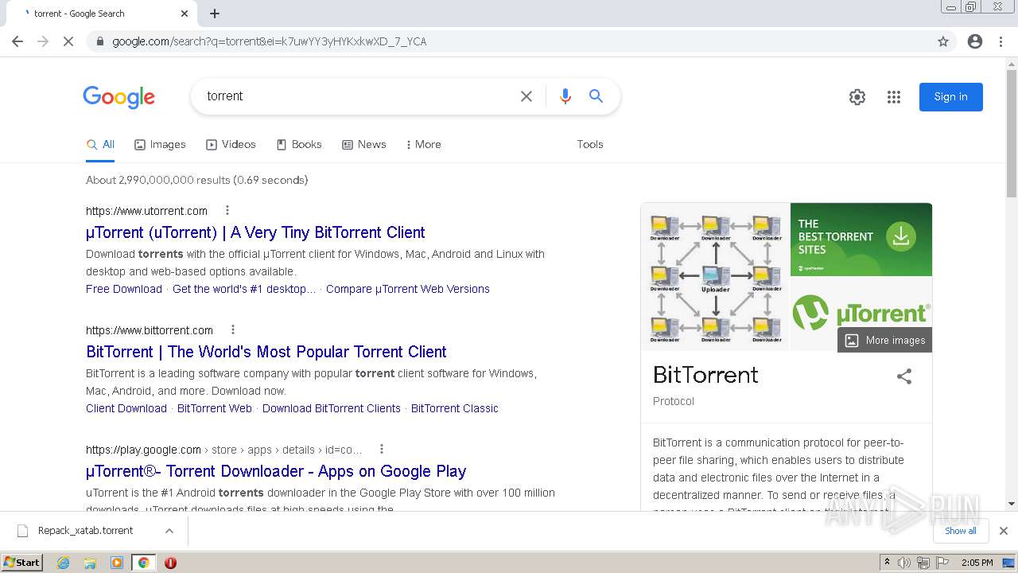The height and width of the screenshot is (573, 1018).
Task: Open Internet Explorer from the taskbar
Action: 64,563
